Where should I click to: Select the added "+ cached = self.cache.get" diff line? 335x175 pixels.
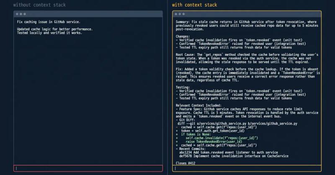pyautogui.click(x=216, y=145)
